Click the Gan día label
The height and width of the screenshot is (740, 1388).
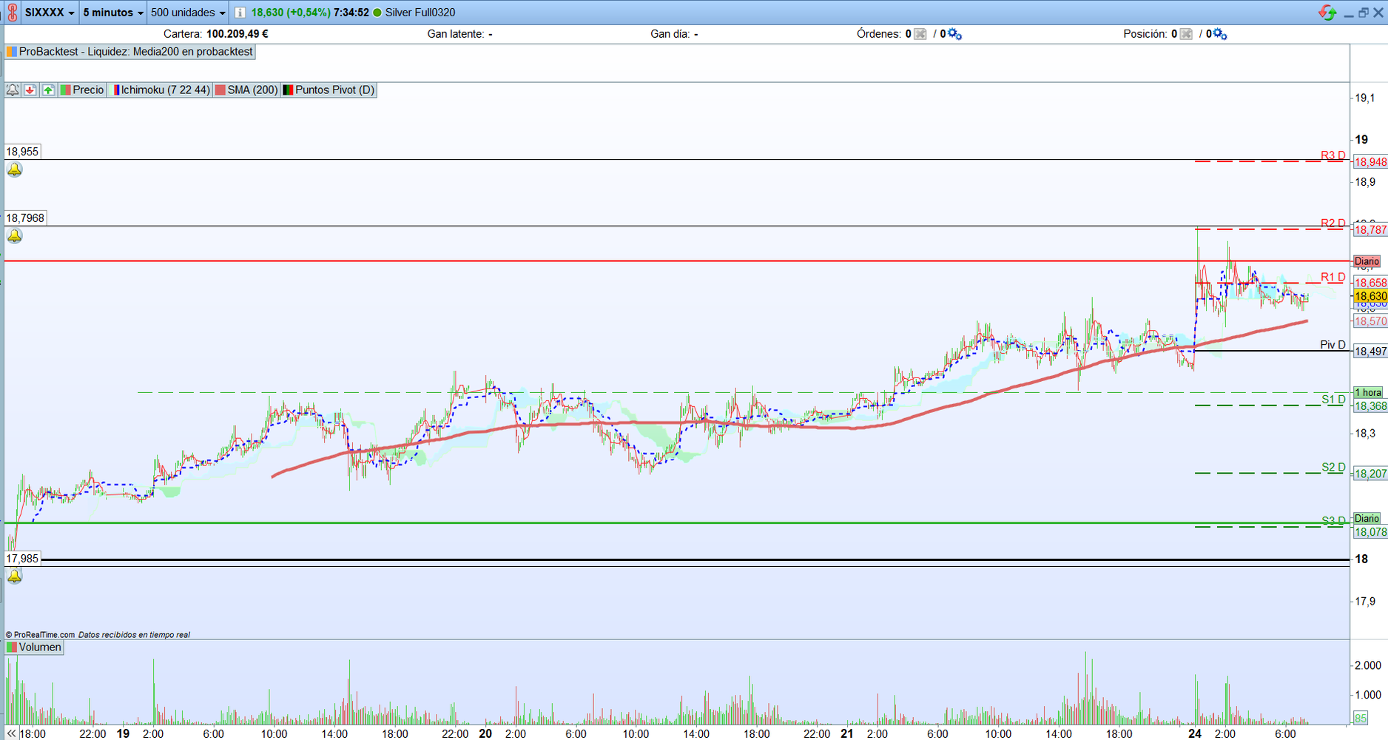pyautogui.click(x=671, y=34)
